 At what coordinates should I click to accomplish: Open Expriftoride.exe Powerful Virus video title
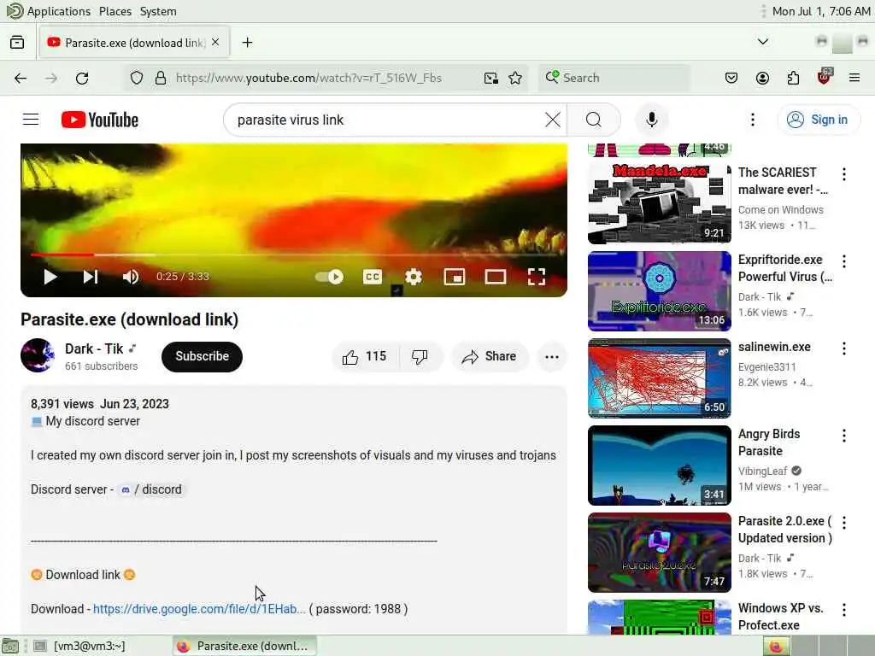coord(784,267)
